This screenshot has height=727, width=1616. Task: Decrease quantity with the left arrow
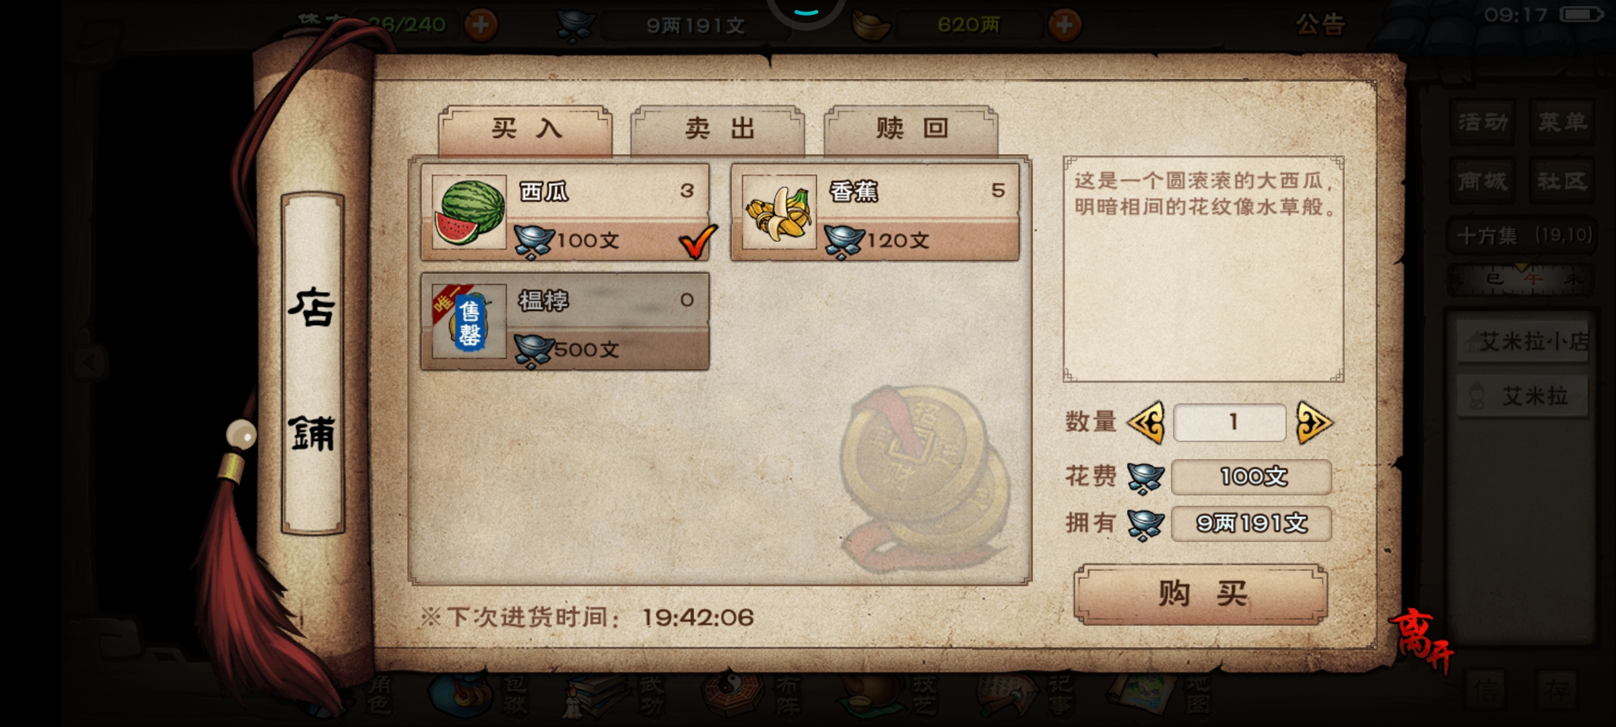pyautogui.click(x=1146, y=423)
